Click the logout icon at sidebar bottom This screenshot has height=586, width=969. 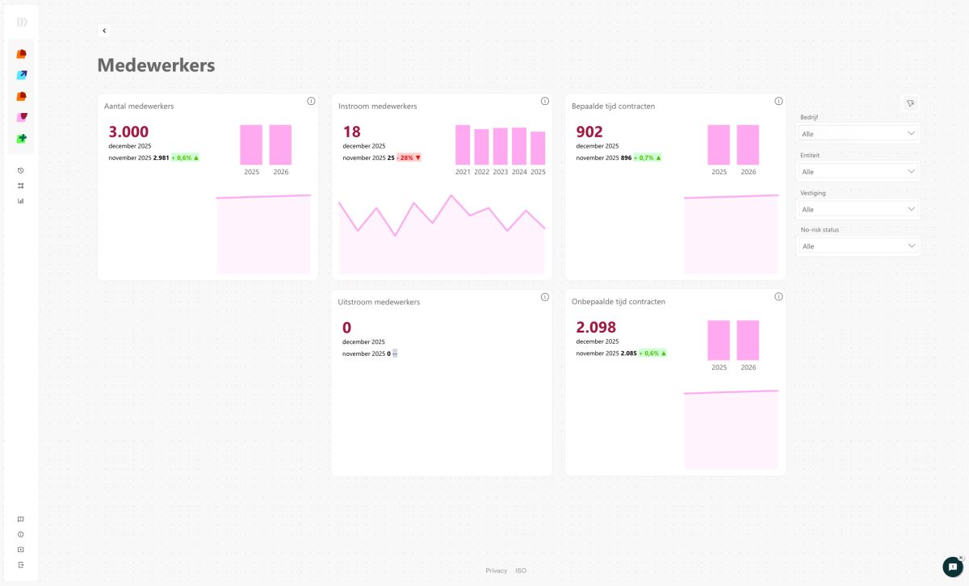pos(21,564)
